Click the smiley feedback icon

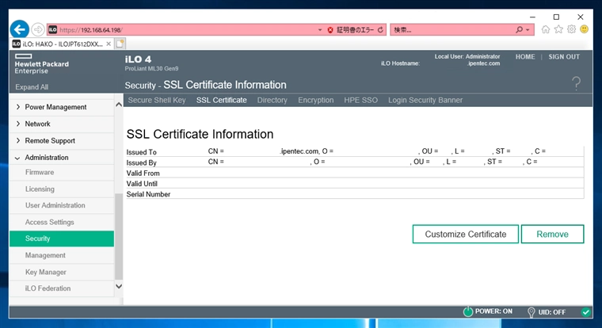pos(584,29)
